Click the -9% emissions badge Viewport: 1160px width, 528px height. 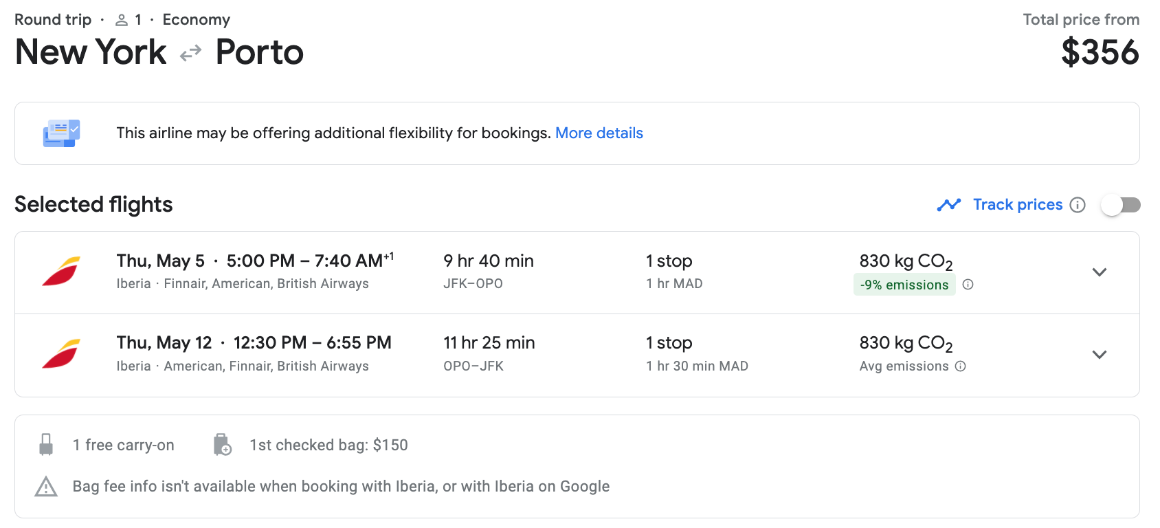click(904, 285)
